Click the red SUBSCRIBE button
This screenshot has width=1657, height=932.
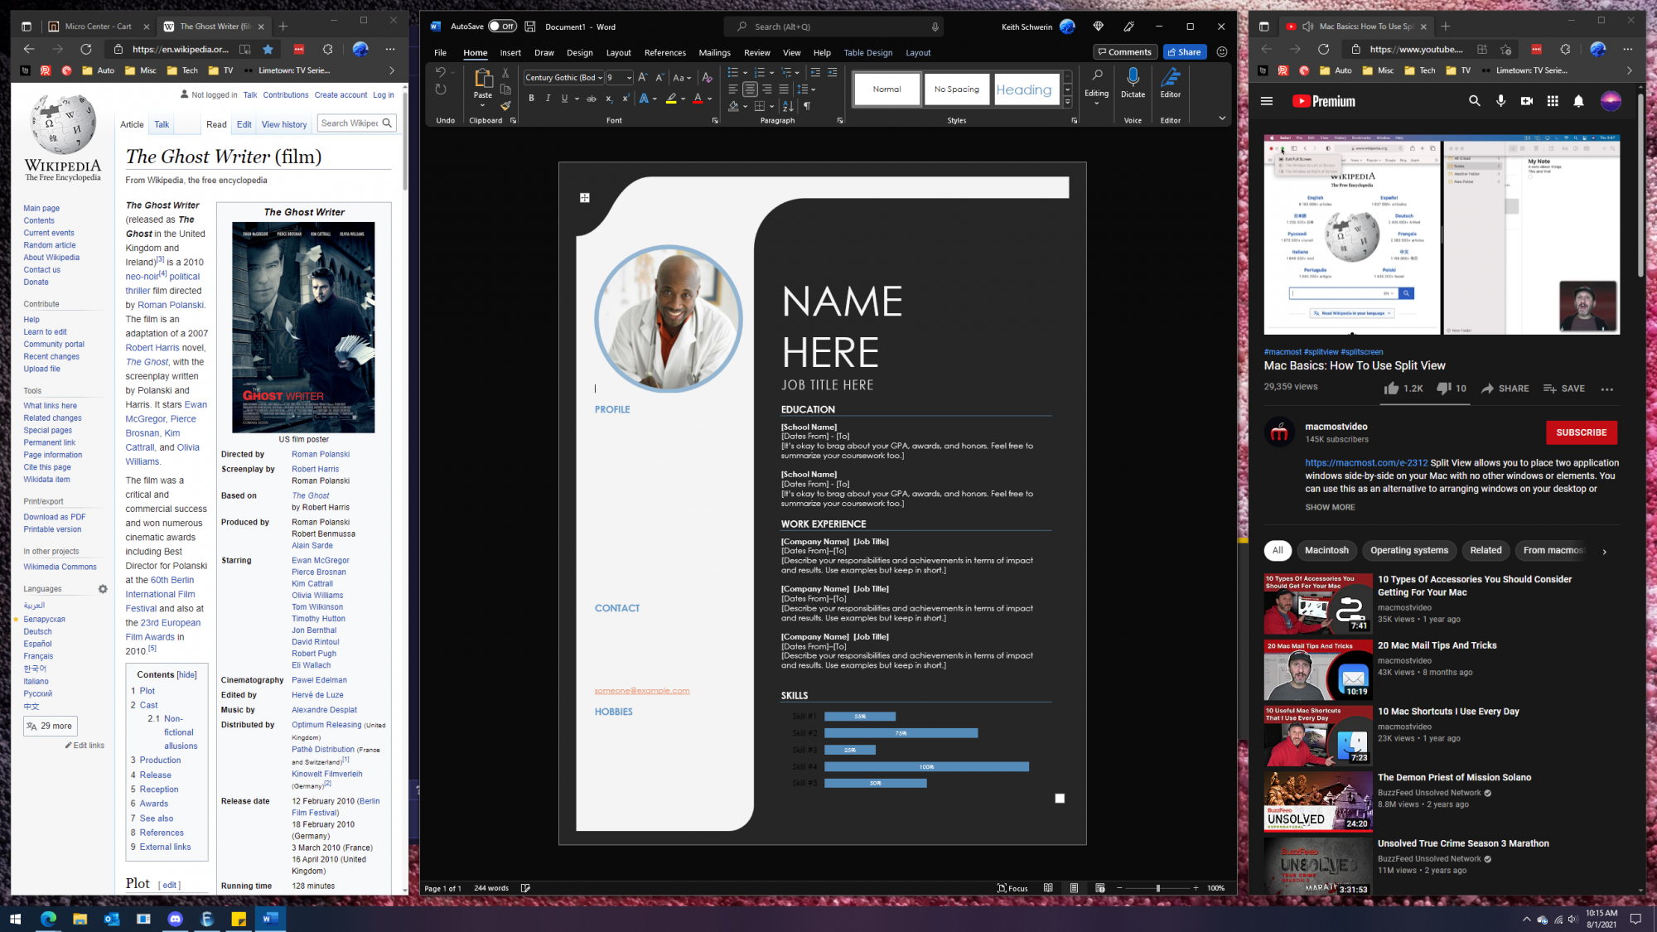1581,432
